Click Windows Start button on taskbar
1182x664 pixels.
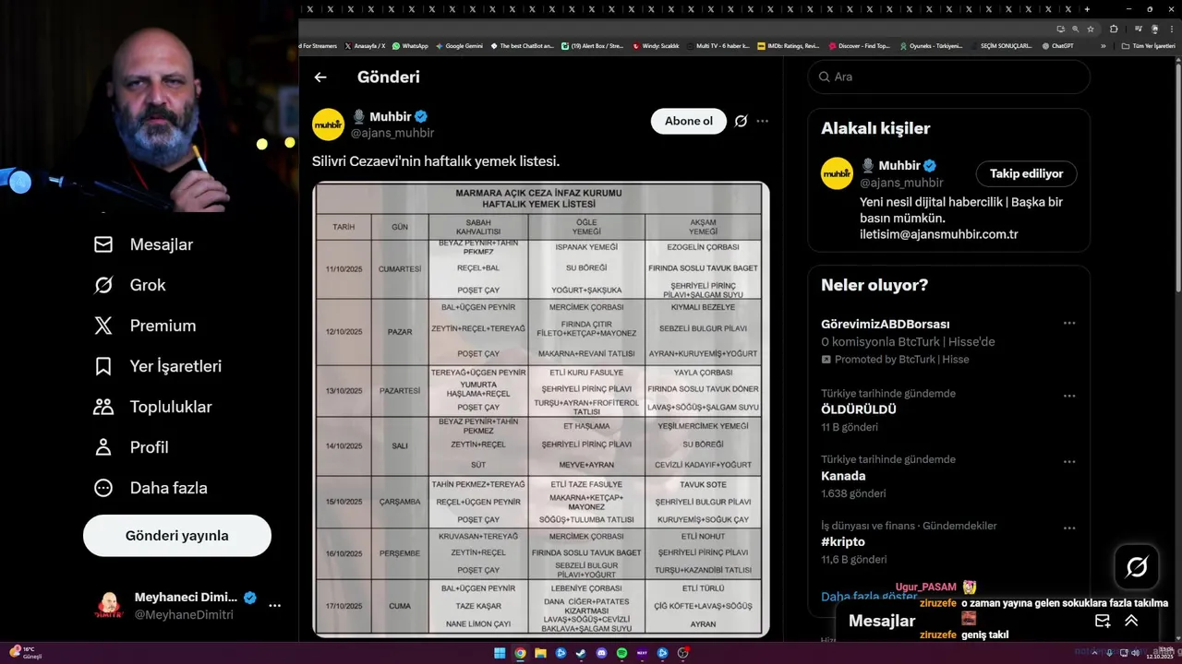point(500,653)
